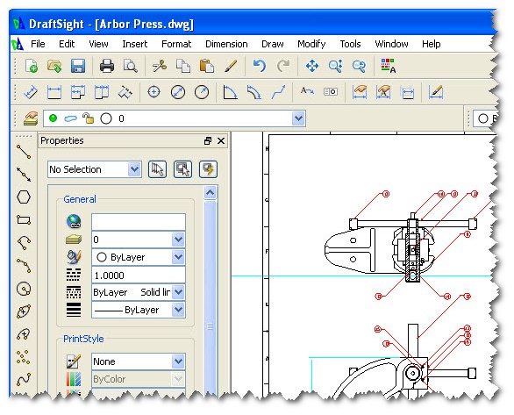Save the drawing with the floppy disk icon
The height and width of the screenshot is (415, 514).
pos(78,66)
